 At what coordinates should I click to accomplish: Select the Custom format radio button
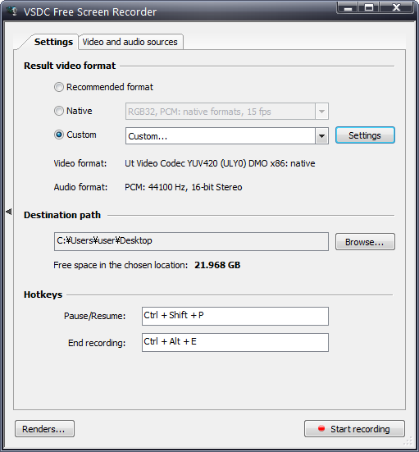(x=59, y=135)
